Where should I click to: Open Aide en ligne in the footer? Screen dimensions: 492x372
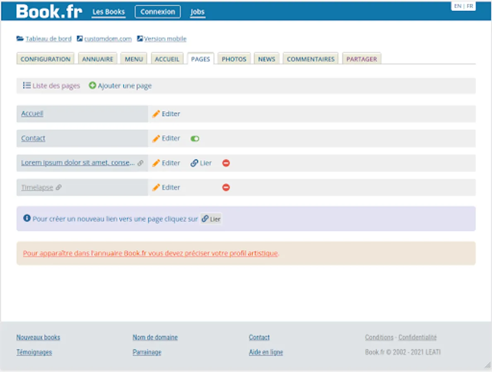point(266,352)
